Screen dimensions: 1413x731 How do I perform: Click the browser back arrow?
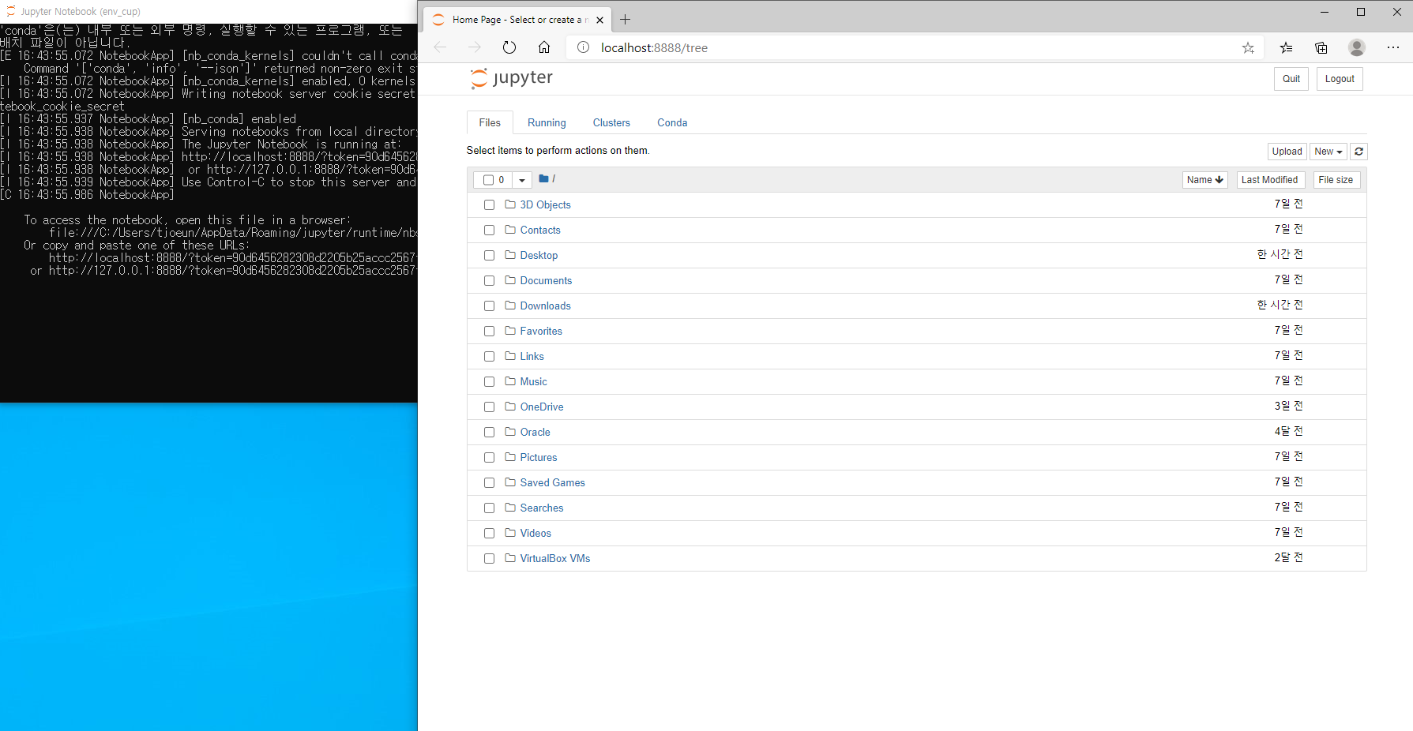[x=440, y=47]
